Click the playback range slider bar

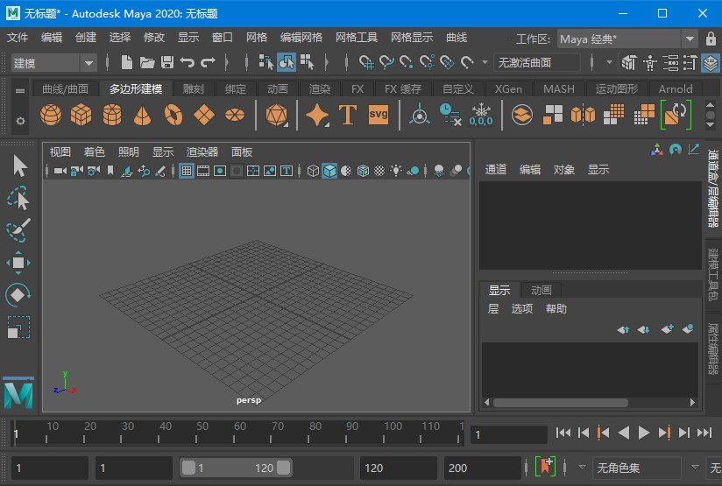click(x=236, y=468)
